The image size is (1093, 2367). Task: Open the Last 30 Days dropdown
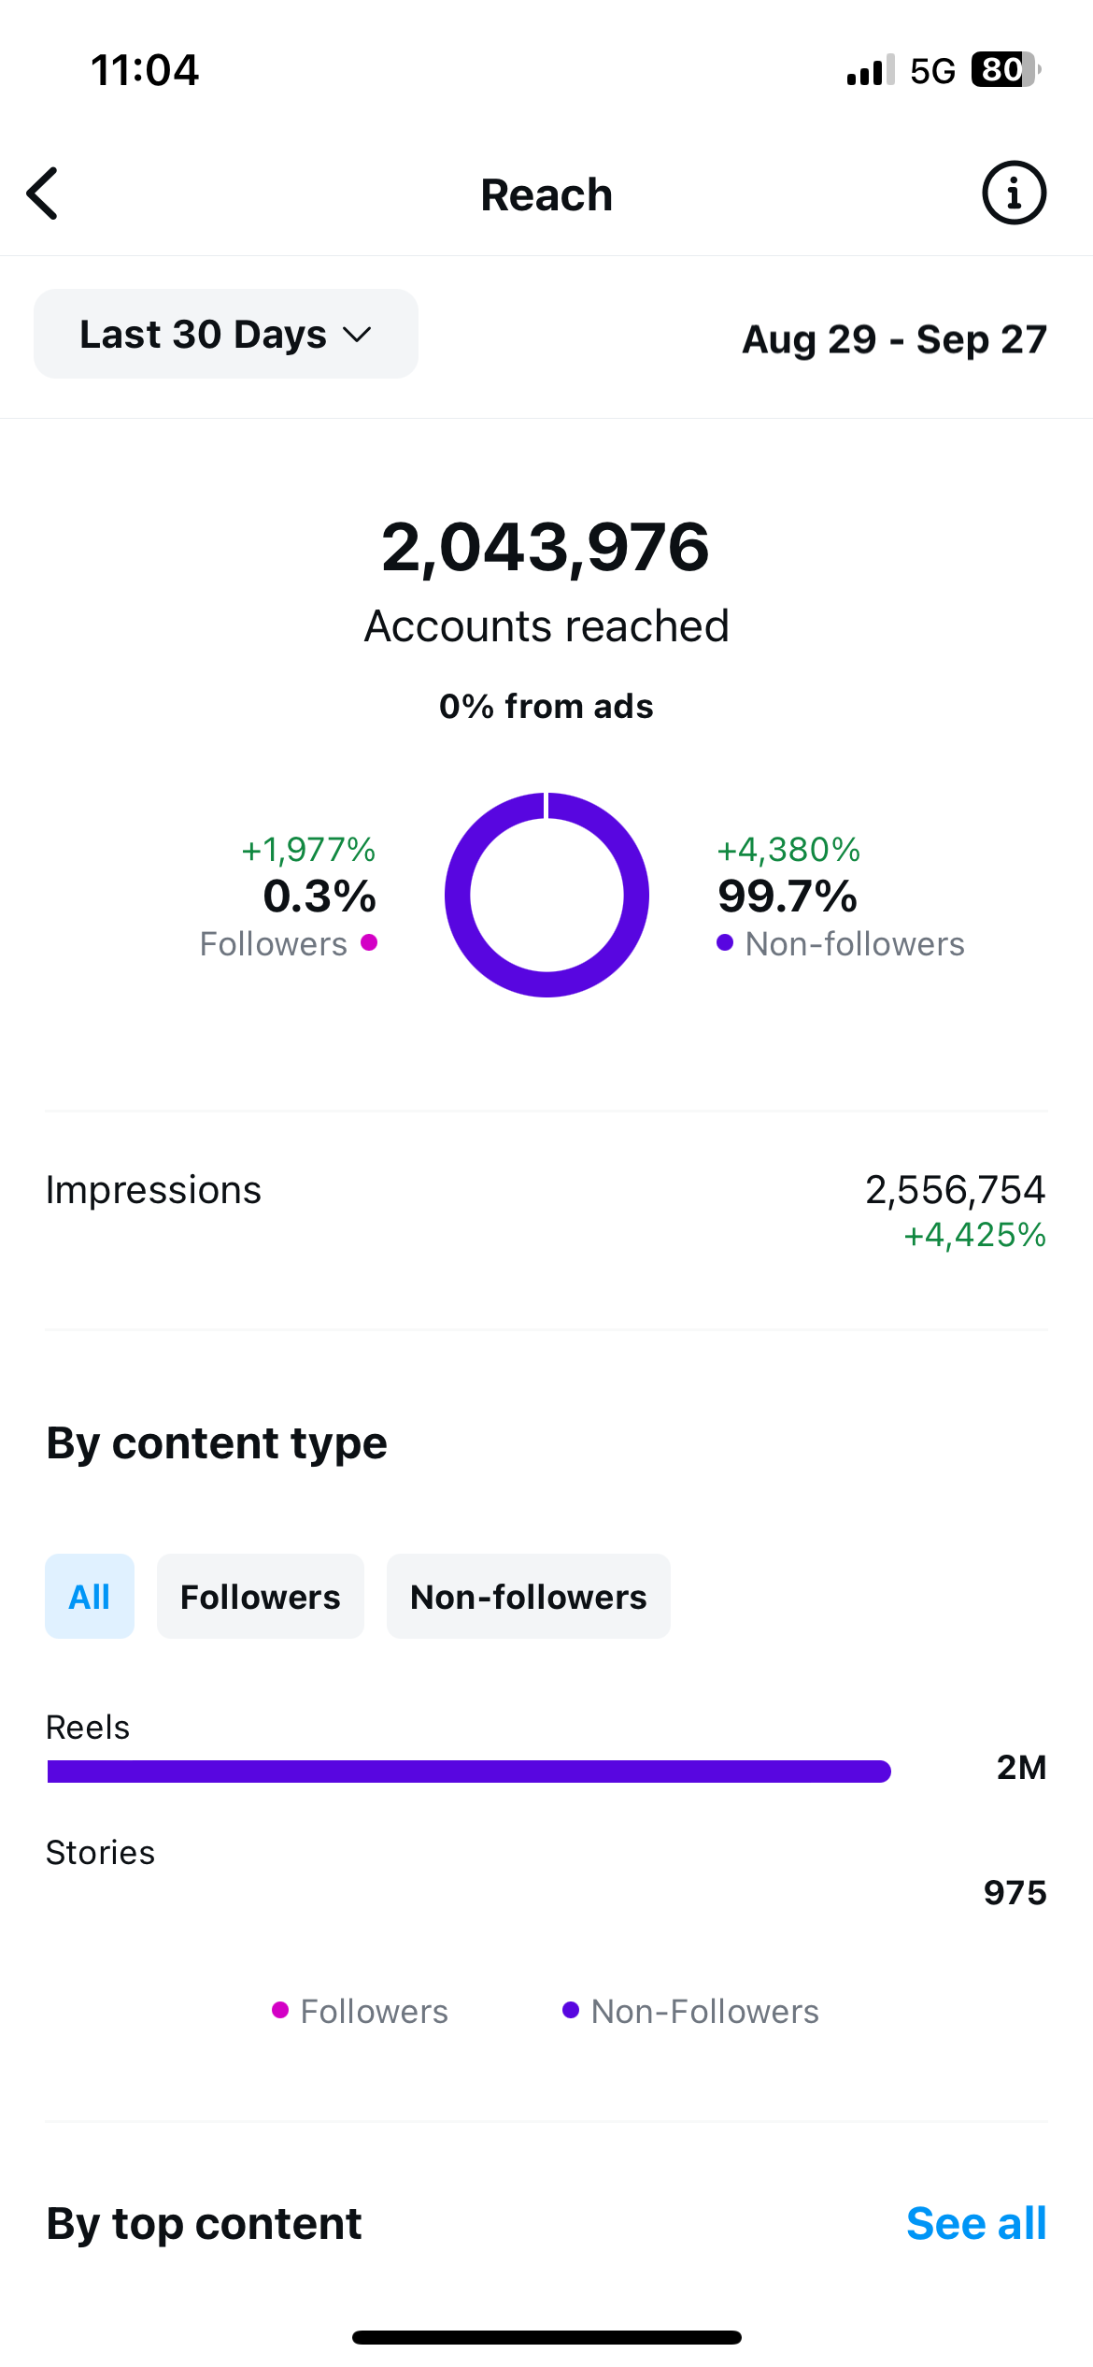(x=226, y=334)
